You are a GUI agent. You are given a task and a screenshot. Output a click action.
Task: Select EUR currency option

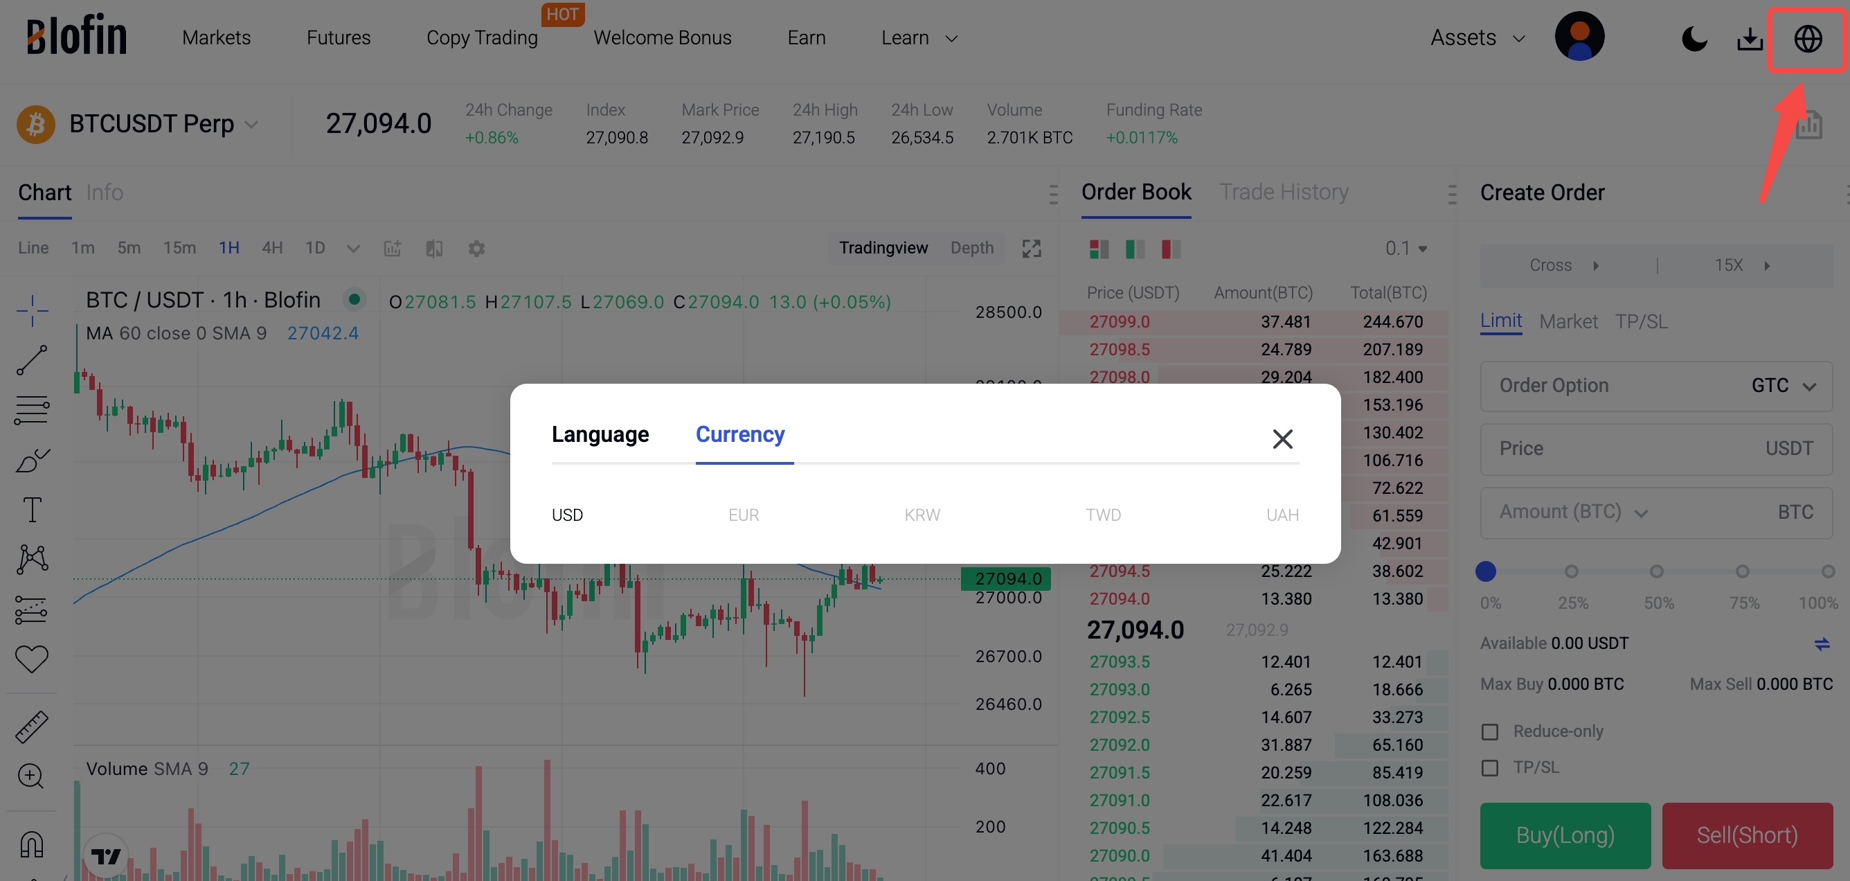[x=744, y=515]
